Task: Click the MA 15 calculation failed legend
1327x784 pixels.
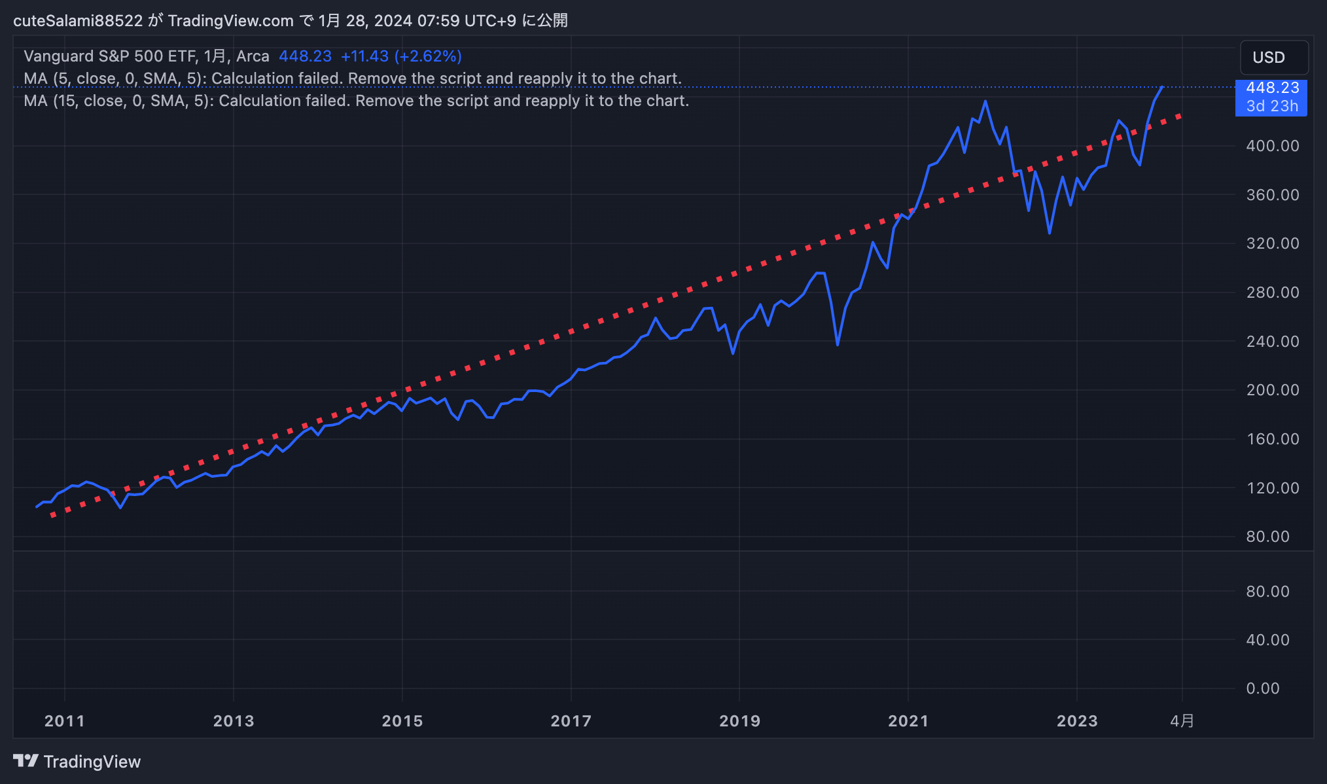Action: coord(356,101)
